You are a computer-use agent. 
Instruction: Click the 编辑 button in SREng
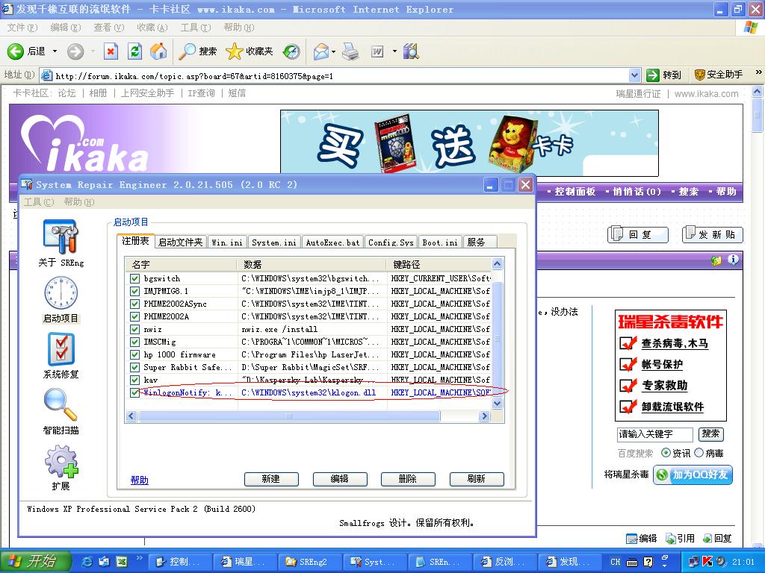click(x=340, y=479)
